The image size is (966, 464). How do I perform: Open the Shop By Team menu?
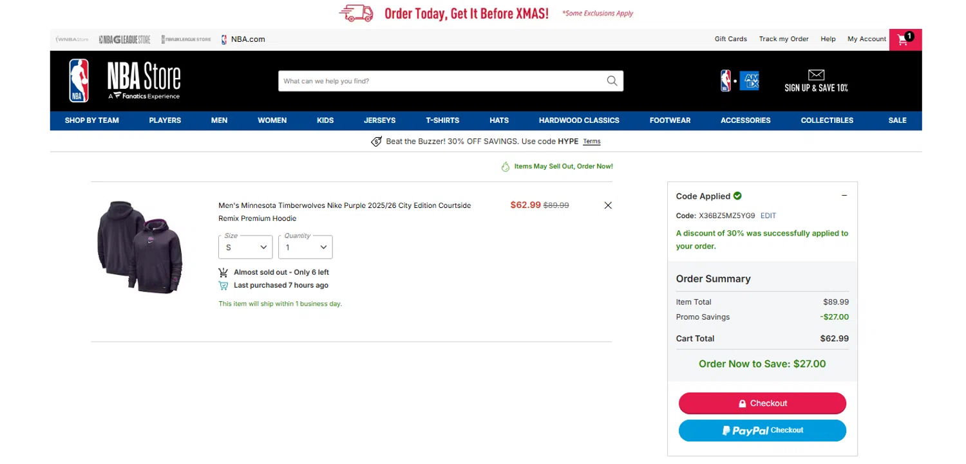click(x=92, y=120)
